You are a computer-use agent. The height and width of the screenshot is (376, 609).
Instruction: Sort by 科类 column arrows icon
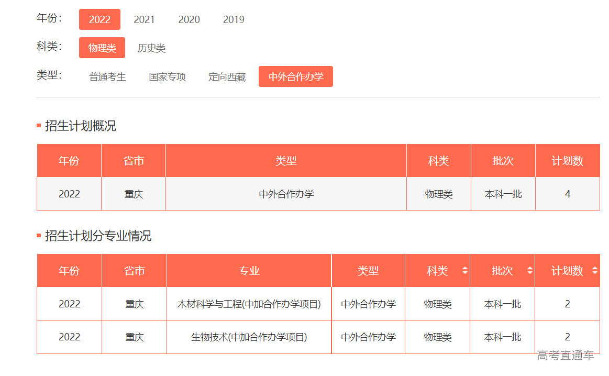tap(464, 271)
